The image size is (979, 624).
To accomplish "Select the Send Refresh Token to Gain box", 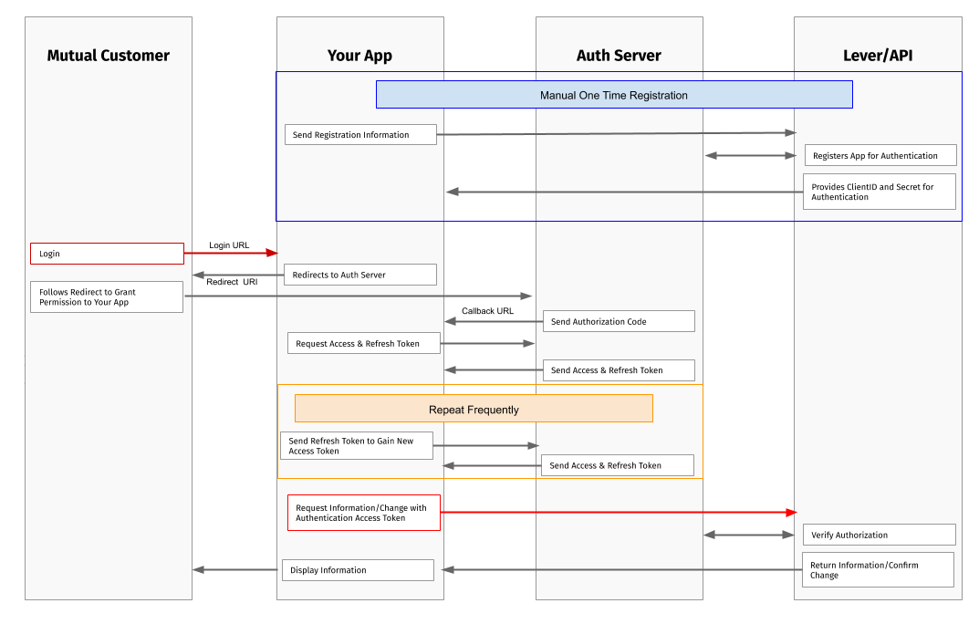I will 356,445.
